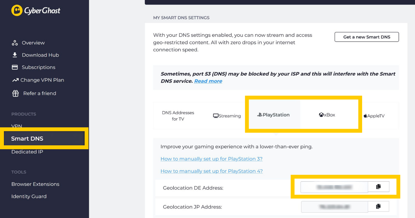Click the Overview sidebar icon
This screenshot has width=415, height=218.
(15, 43)
